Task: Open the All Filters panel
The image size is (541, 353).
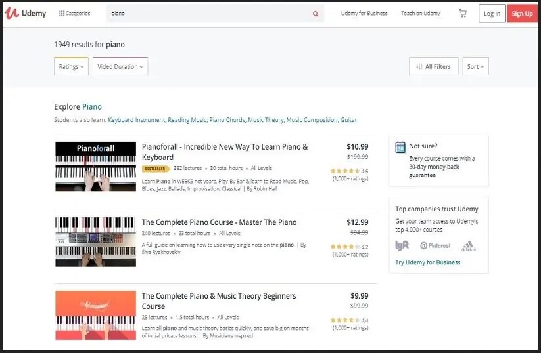Action: pos(433,66)
